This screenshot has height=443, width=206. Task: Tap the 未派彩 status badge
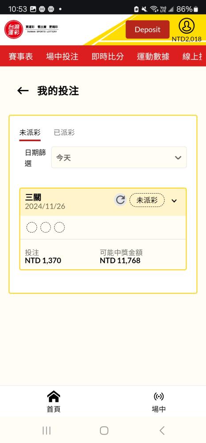[x=147, y=200]
